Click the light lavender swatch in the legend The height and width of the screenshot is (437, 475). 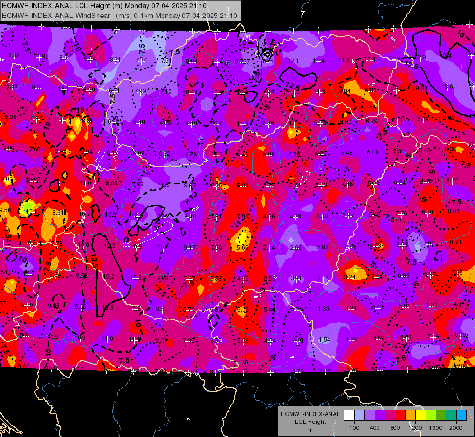(x=359, y=416)
